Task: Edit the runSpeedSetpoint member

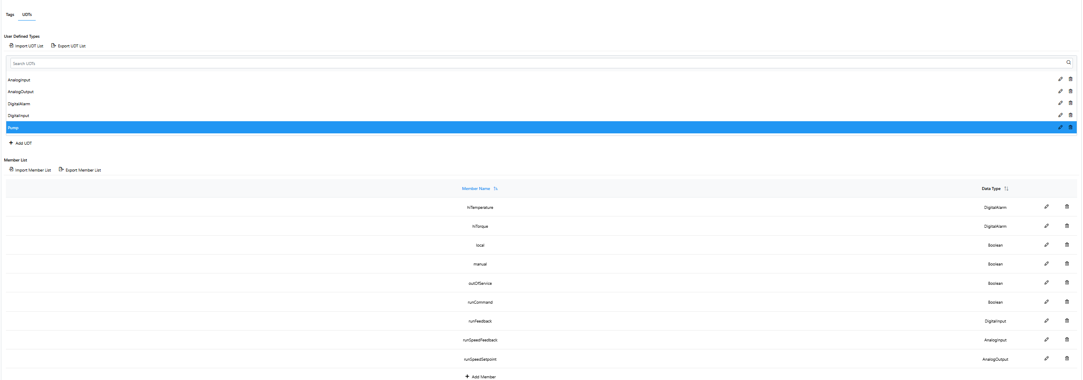Action: pyautogui.click(x=1046, y=359)
